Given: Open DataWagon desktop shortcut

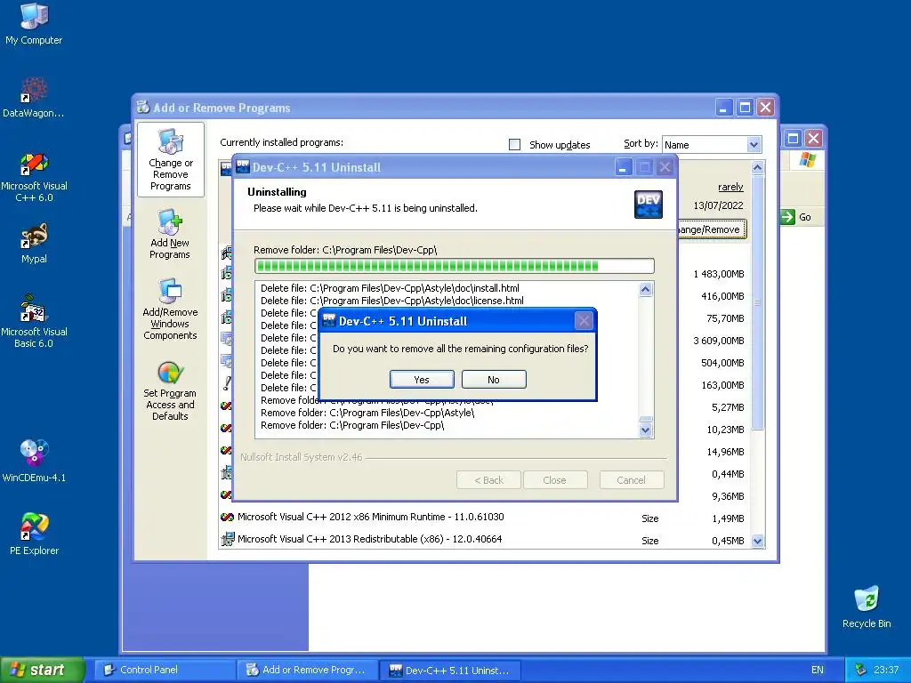Looking at the screenshot, I should click(x=34, y=98).
